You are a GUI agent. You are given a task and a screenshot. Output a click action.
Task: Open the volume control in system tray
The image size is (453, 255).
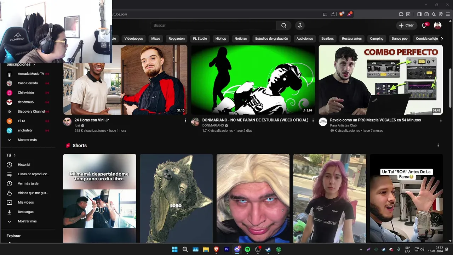422,249
